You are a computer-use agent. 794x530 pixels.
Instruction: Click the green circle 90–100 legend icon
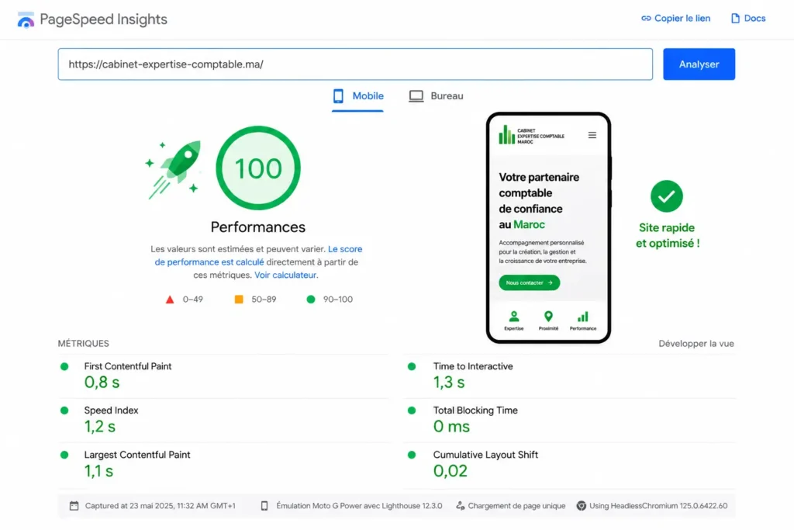311,300
